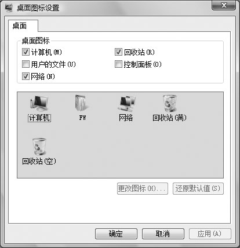This screenshot has width=240, height=248.
Task: Click the 应用(A) apply button
Action: pos(210,234)
